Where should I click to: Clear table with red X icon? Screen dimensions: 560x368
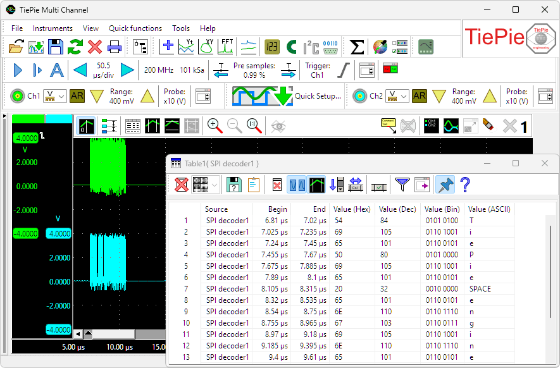(x=182, y=185)
